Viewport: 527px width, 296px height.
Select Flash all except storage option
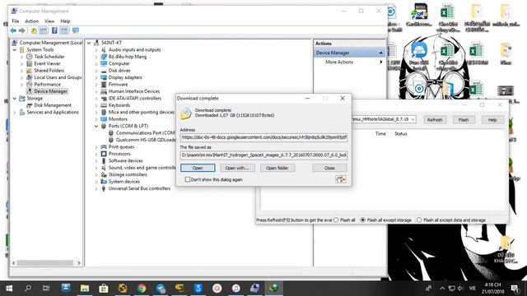[x=363, y=220]
